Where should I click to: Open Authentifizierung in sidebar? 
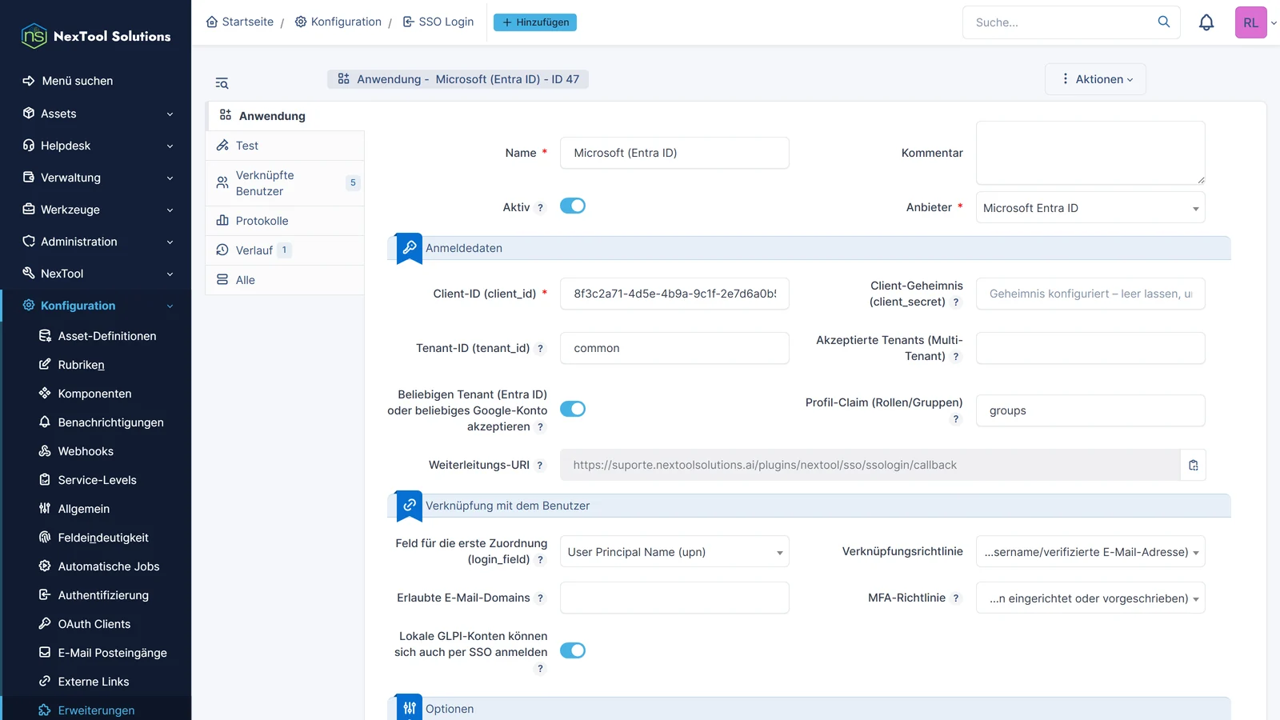[103, 595]
